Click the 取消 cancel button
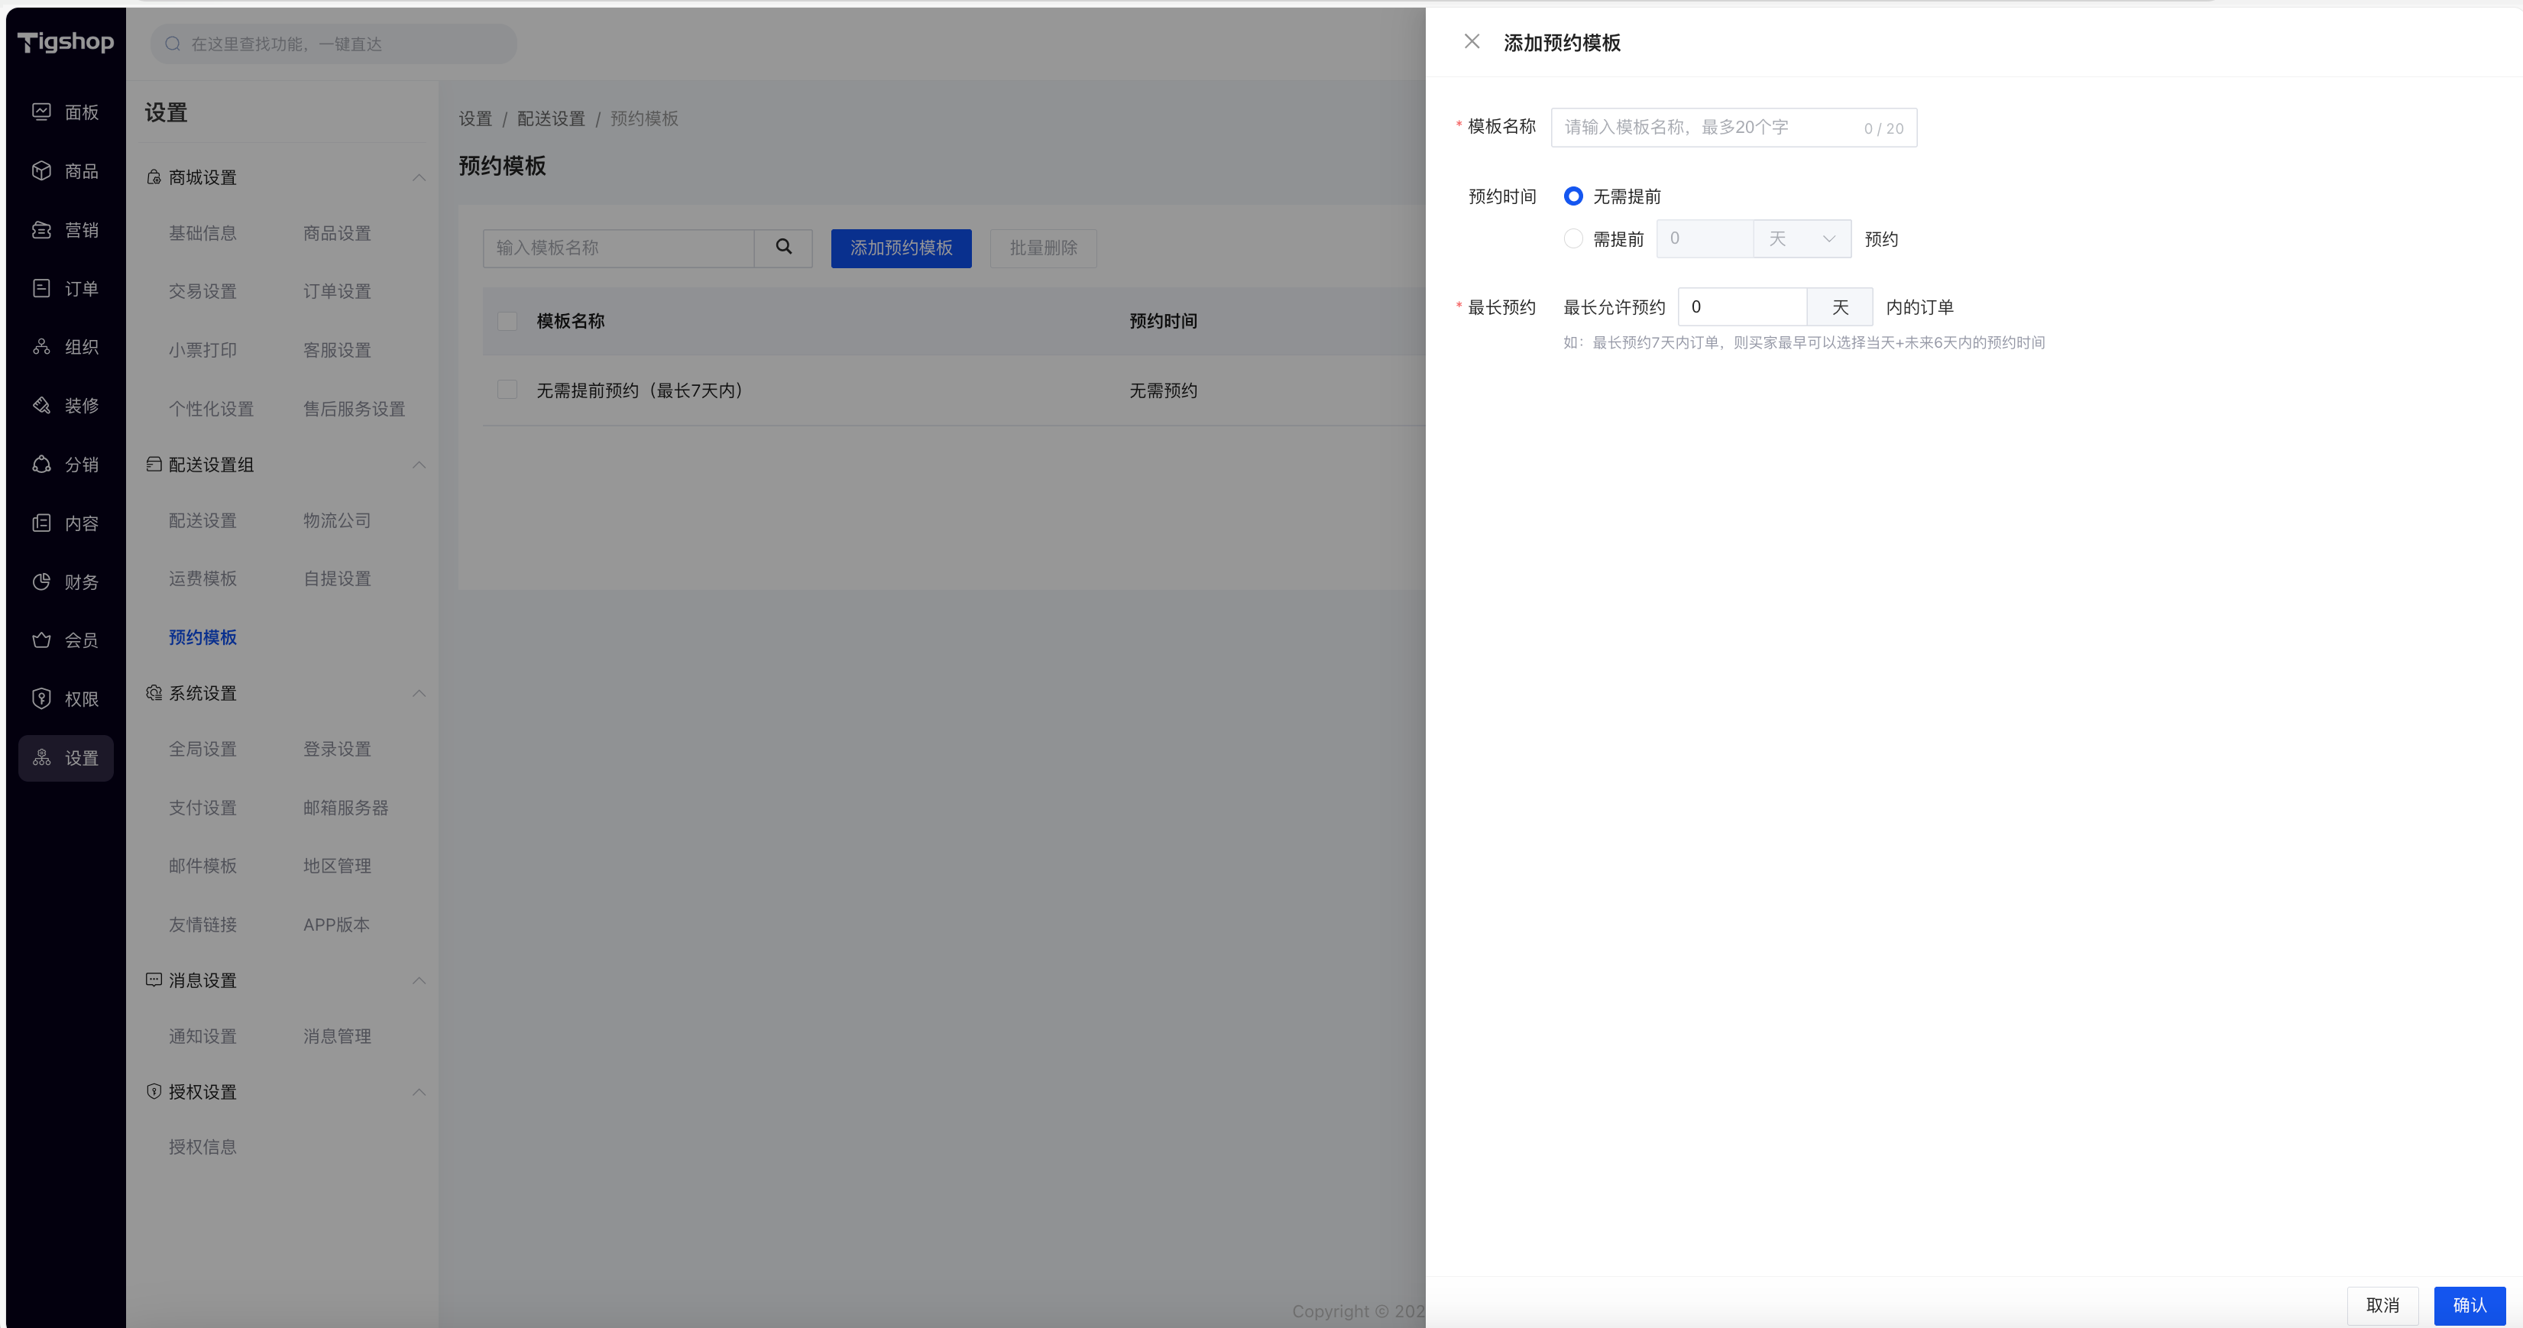 [2382, 1304]
